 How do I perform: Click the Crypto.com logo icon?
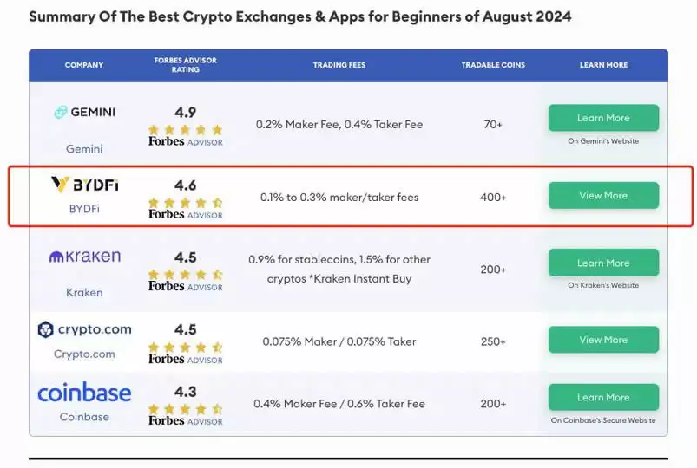tap(46, 329)
